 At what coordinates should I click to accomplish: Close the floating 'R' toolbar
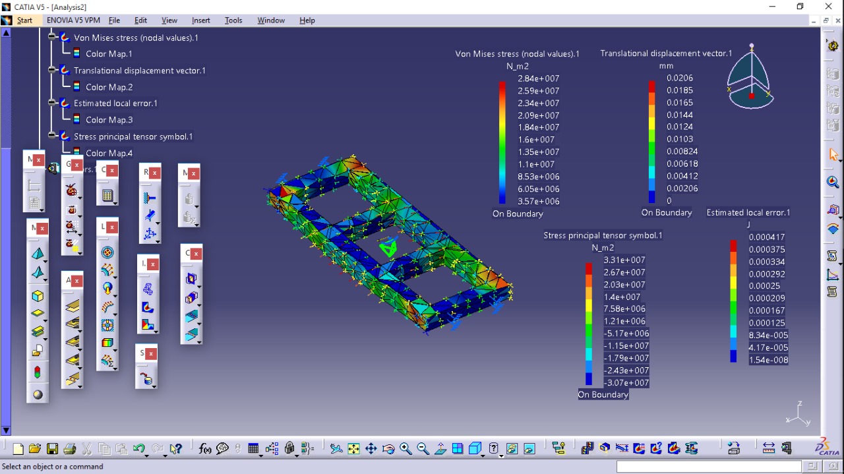pos(155,173)
